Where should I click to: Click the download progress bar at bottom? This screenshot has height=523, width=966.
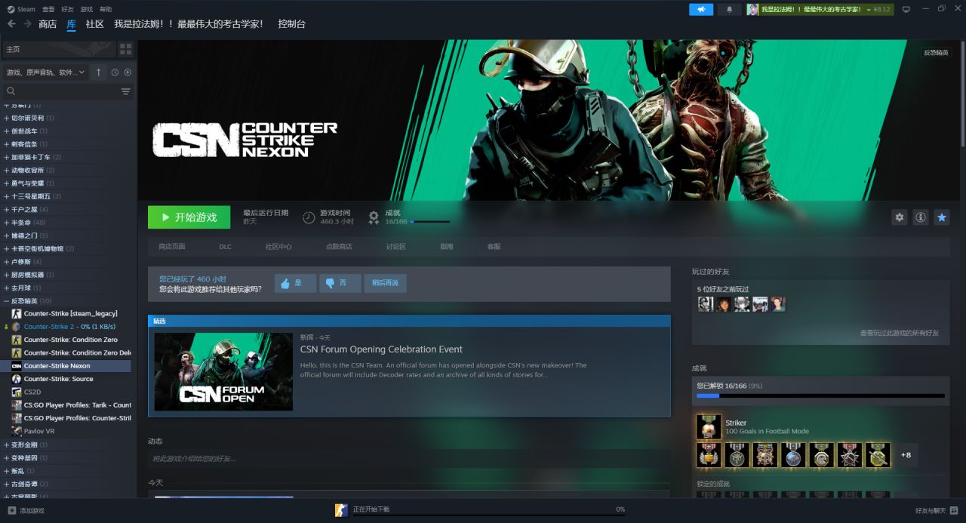pos(489,515)
